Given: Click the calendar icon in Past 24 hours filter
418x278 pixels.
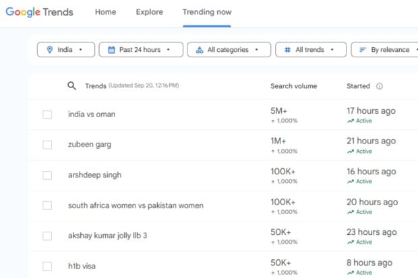Looking at the screenshot, I should pyautogui.click(x=111, y=50).
